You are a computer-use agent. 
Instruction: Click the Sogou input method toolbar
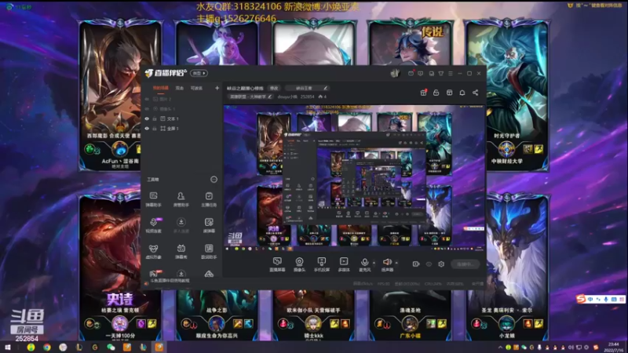(x=601, y=299)
